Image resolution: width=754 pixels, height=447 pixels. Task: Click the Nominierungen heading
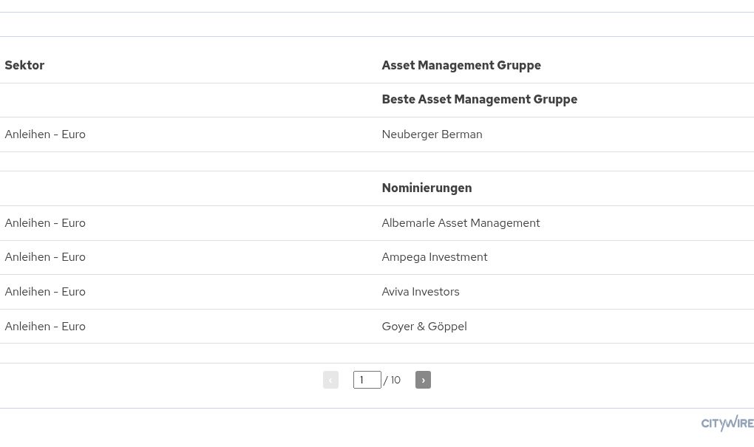click(427, 188)
